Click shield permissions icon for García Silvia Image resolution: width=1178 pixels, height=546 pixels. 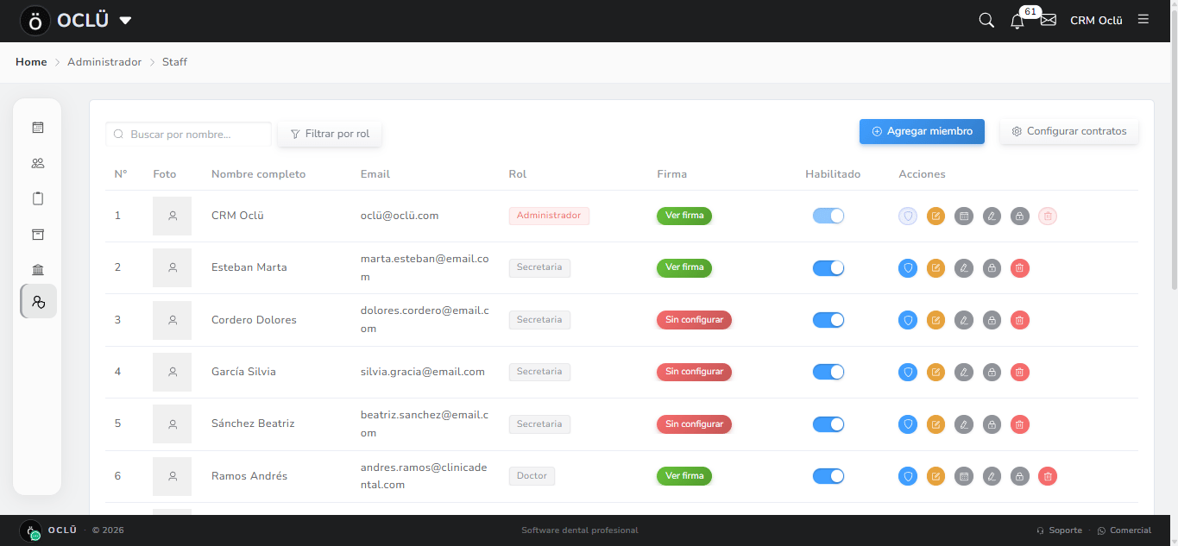click(x=908, y=373)
